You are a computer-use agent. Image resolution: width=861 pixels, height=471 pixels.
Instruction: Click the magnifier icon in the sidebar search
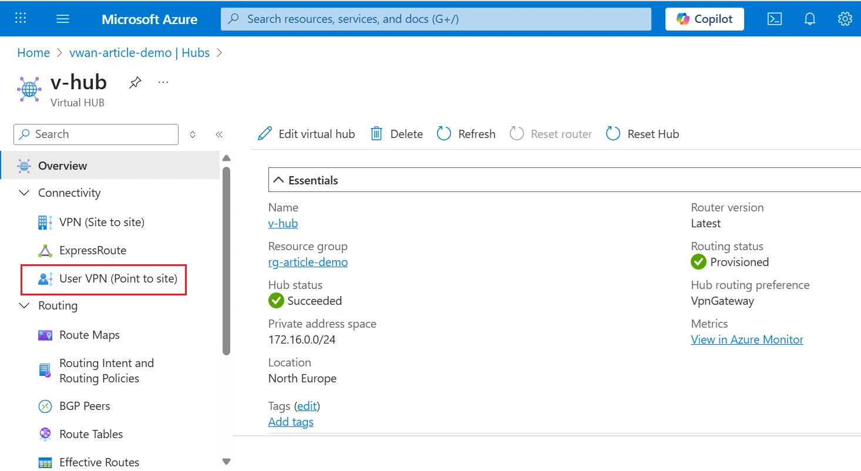[25, 134]
